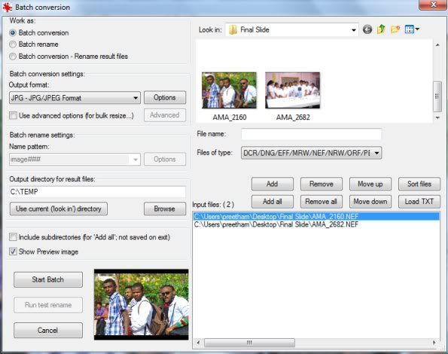The image size is (448, 354).
Task: Click the Add all button
Action: coord(273,202)
